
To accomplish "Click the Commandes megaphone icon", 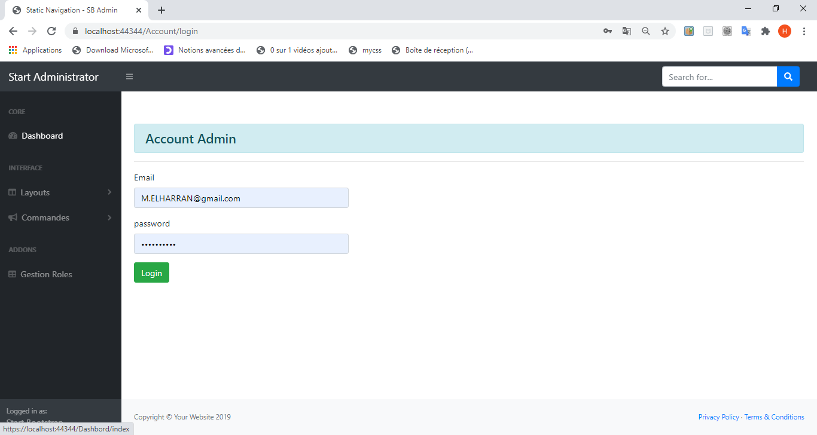I will tap(12, 217).
